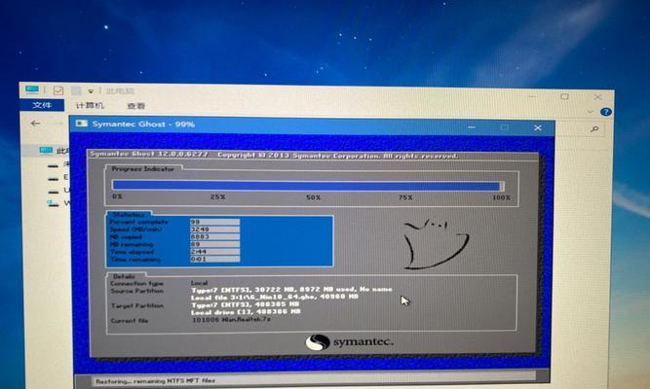Click the source partition line with 30722 MB
This screenshot has height=389, width=650.
pos(291,290)
